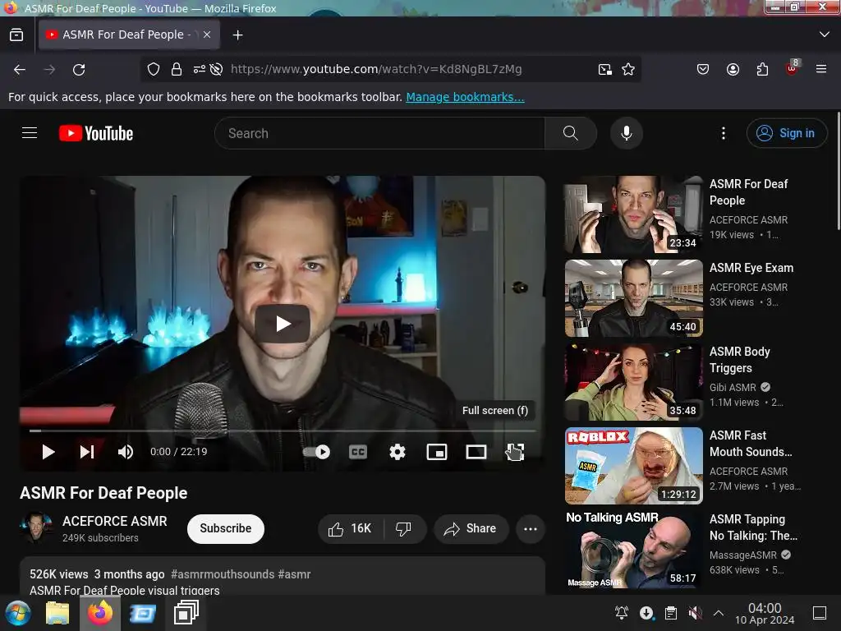Unmute system volume in tray

pos(695,613)
